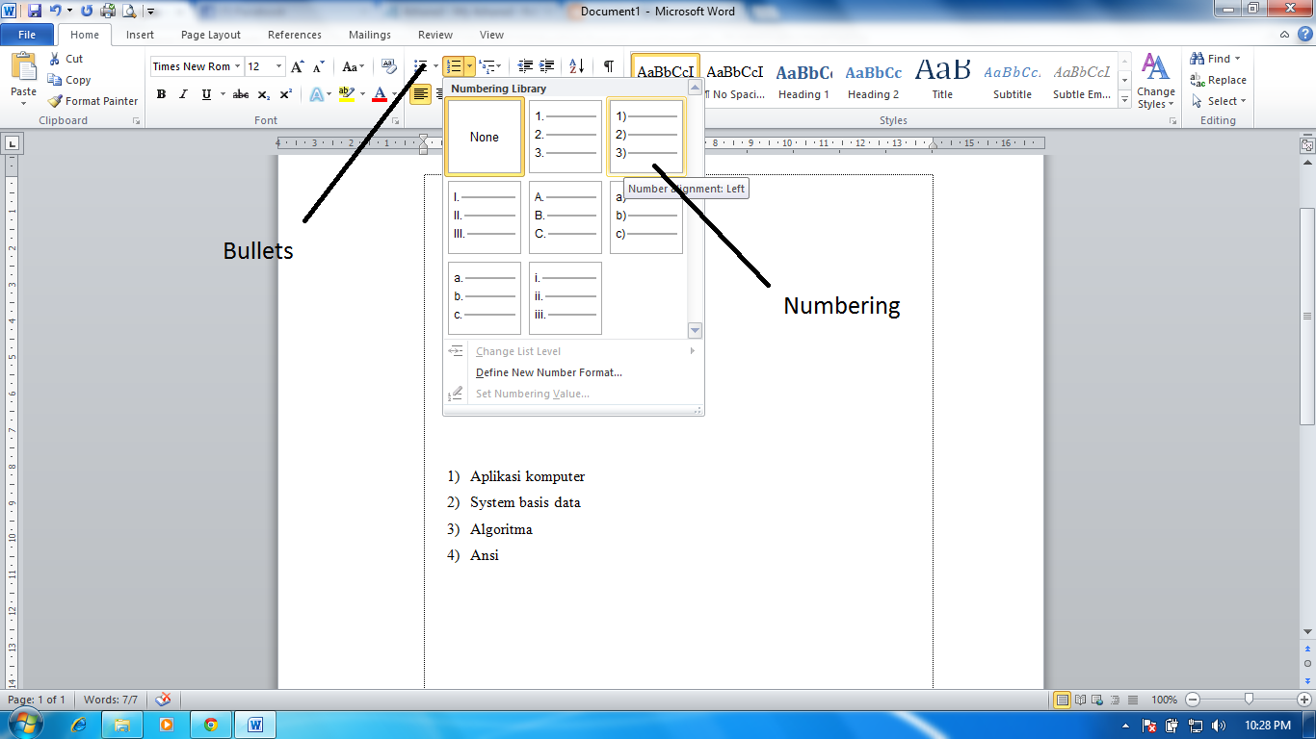This screenshot has width=1316, height=739.
Task: Select None in Numbering Library
Action: (485, 137)
